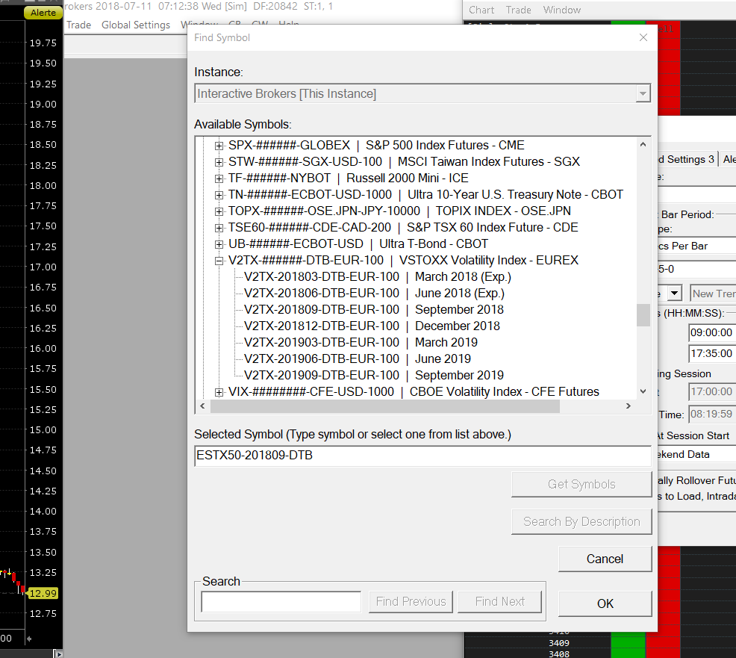Screen dimensions: 736x658
Task: Select SPX-######-GLOBEX symbol row
Action: 376,145
